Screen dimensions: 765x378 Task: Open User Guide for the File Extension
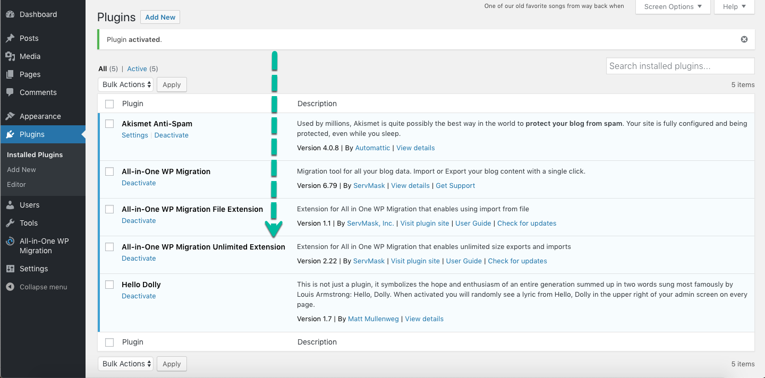point(473,223)
